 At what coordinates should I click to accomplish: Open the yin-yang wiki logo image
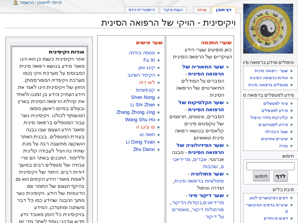(268, 29)
